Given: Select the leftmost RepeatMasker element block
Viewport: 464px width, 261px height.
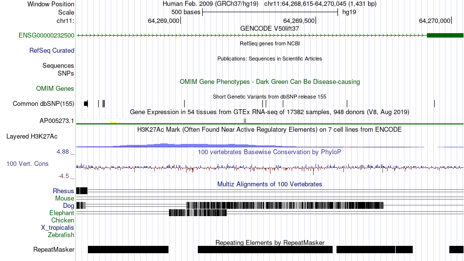Looking at the screenshot, I should pyautogui.click(x=128, y=249).
